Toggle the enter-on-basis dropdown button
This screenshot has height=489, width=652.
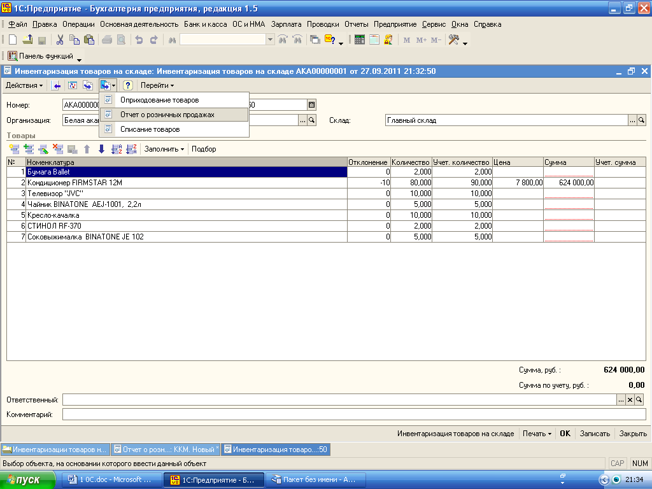(108, 86)
